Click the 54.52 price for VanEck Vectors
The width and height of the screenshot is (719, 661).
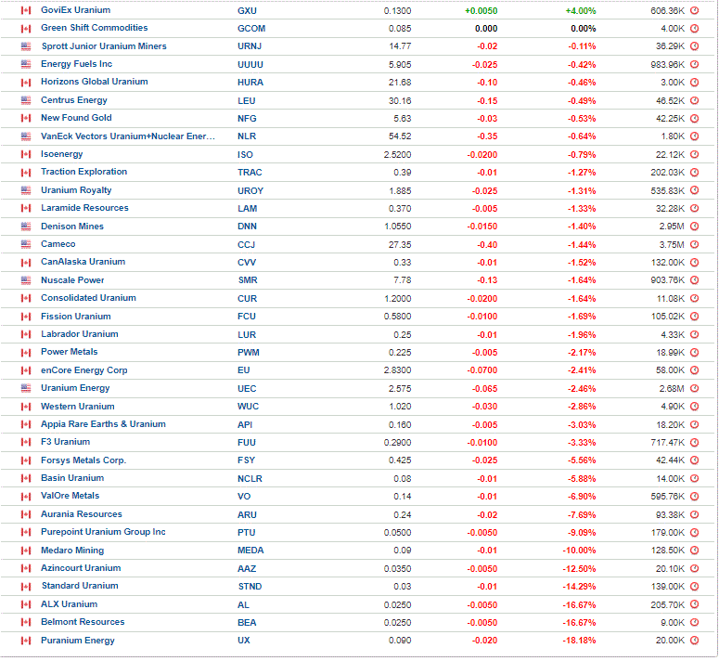pyautogui.click(x=400, y=136)
